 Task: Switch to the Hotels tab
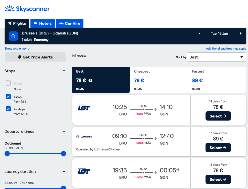[42, 23]
